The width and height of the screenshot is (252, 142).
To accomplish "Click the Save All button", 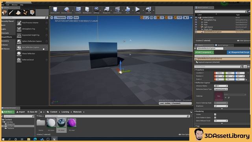I will [32, 112].
